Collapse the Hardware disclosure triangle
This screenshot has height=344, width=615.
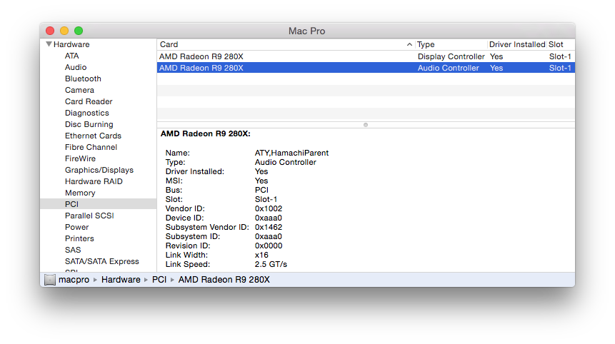click(x=49, y=44)
